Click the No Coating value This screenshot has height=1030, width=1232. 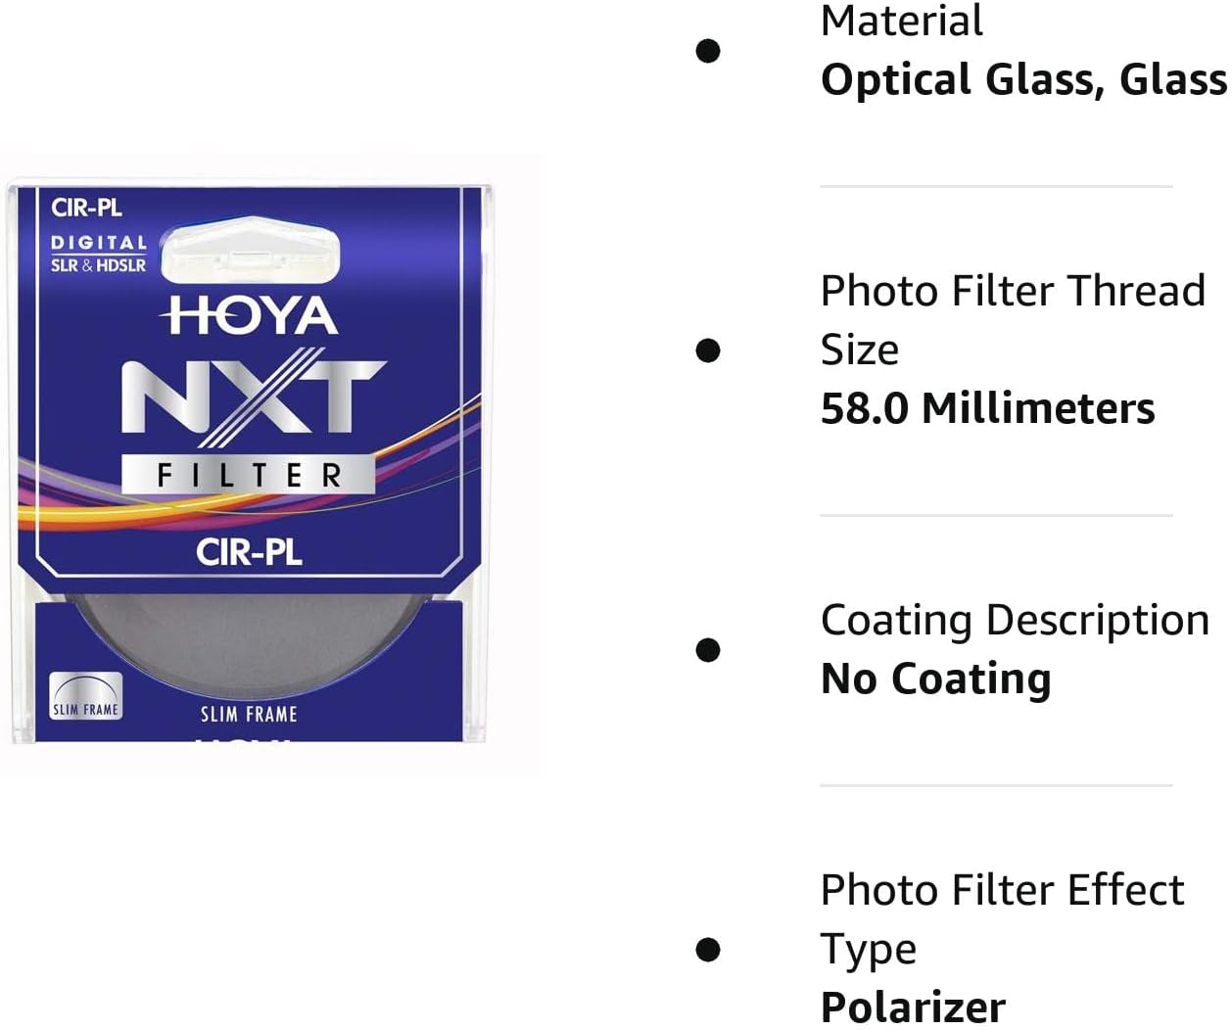point(935,679)
